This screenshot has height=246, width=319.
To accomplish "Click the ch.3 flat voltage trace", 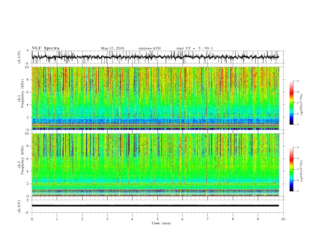I will (x=155, y=206).
